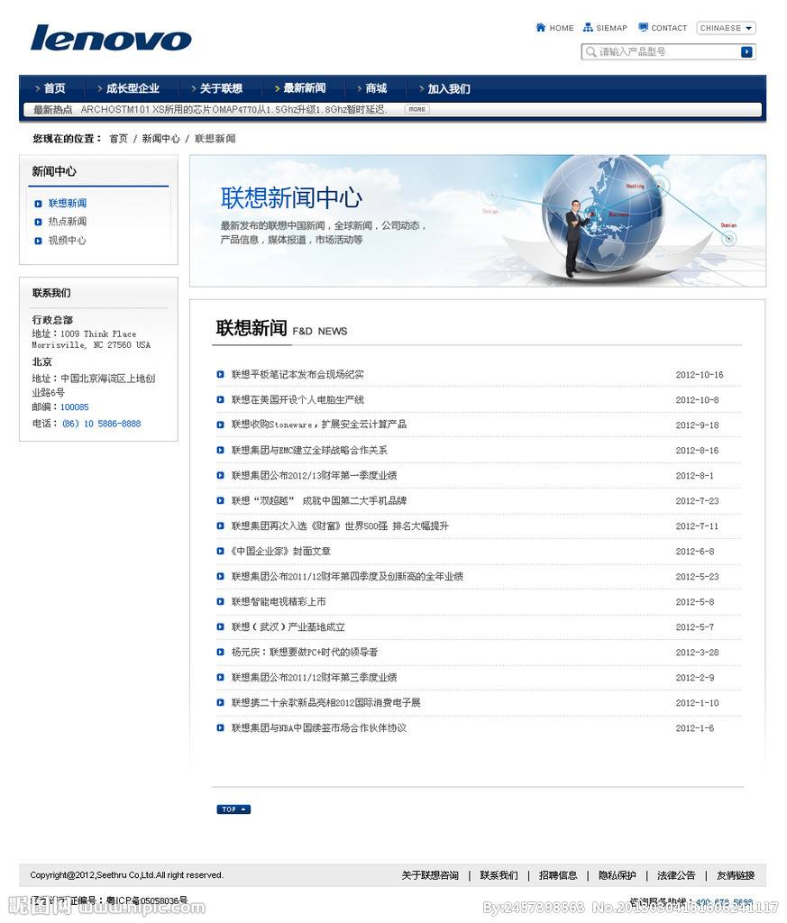
Task: Click the CONTACT icon in header
Action: pyautogui.click(x=644, y=28)
